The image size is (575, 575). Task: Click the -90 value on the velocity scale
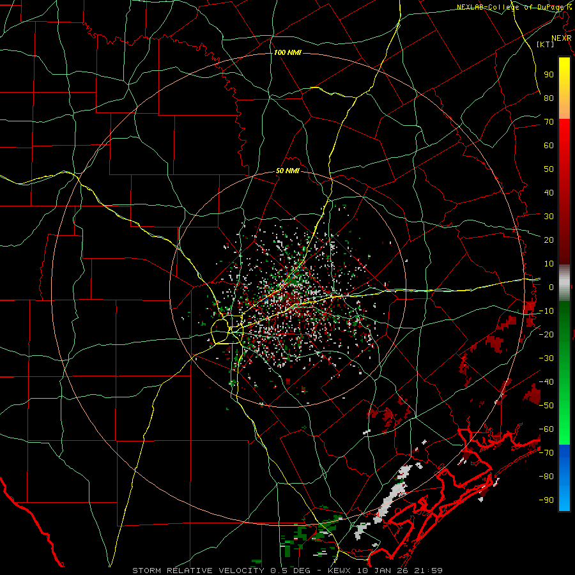[546, 500]
